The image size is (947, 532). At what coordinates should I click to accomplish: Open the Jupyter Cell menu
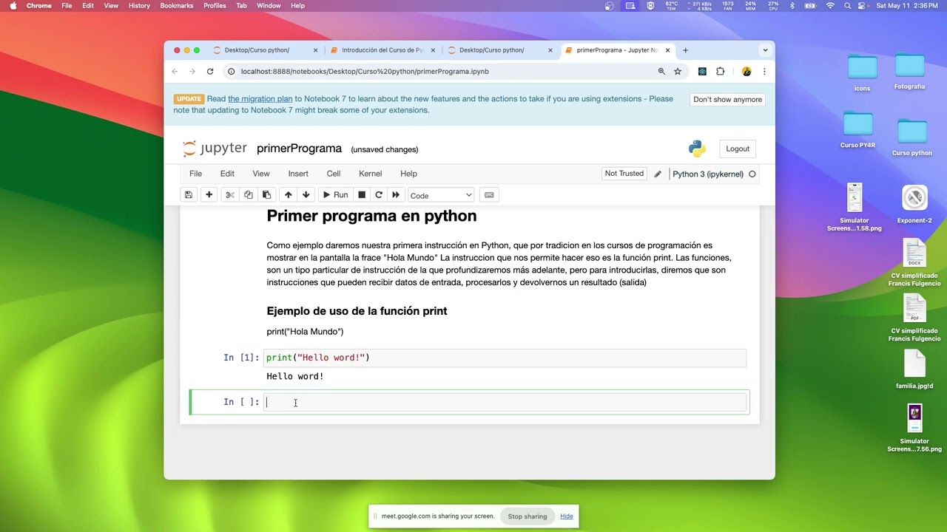[334, 174]
